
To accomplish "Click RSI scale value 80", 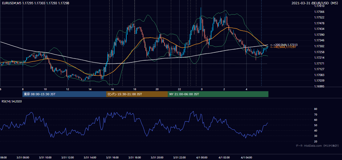I will click(x=316, y=109).
